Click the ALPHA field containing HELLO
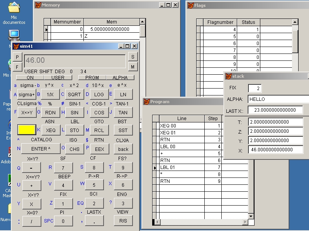The height and width of the screenshot is (231, 309). click(x=278, y=99)
